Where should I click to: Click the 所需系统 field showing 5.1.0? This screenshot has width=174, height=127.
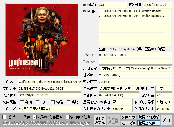pos(164,96)
